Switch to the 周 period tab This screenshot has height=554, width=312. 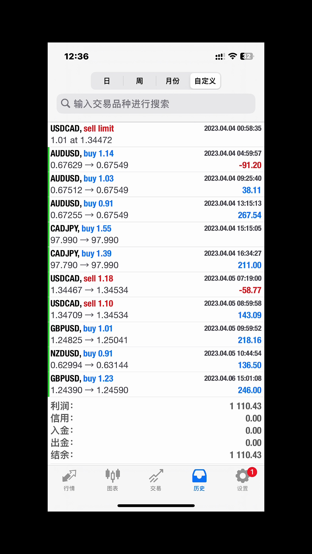140,81
